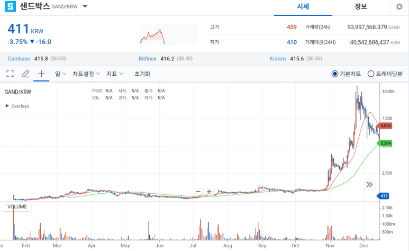Click the Sandbox coin logo icon
This screenshot has height=251, width=409.
pyautogui.click(x=11, y=6)
